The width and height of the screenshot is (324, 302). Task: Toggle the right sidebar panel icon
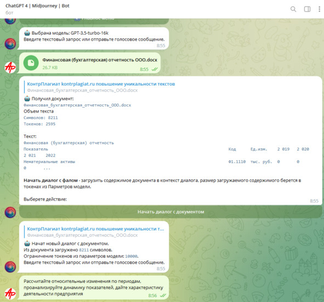pos(307,9)
